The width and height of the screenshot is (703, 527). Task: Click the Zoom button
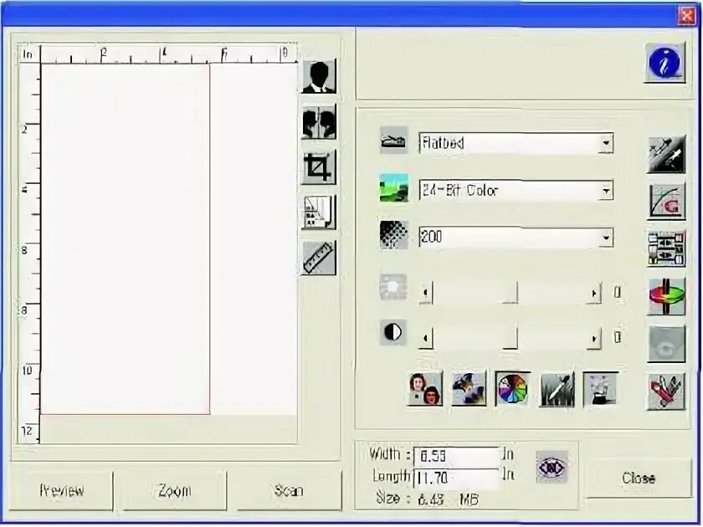tap(175, 490)
